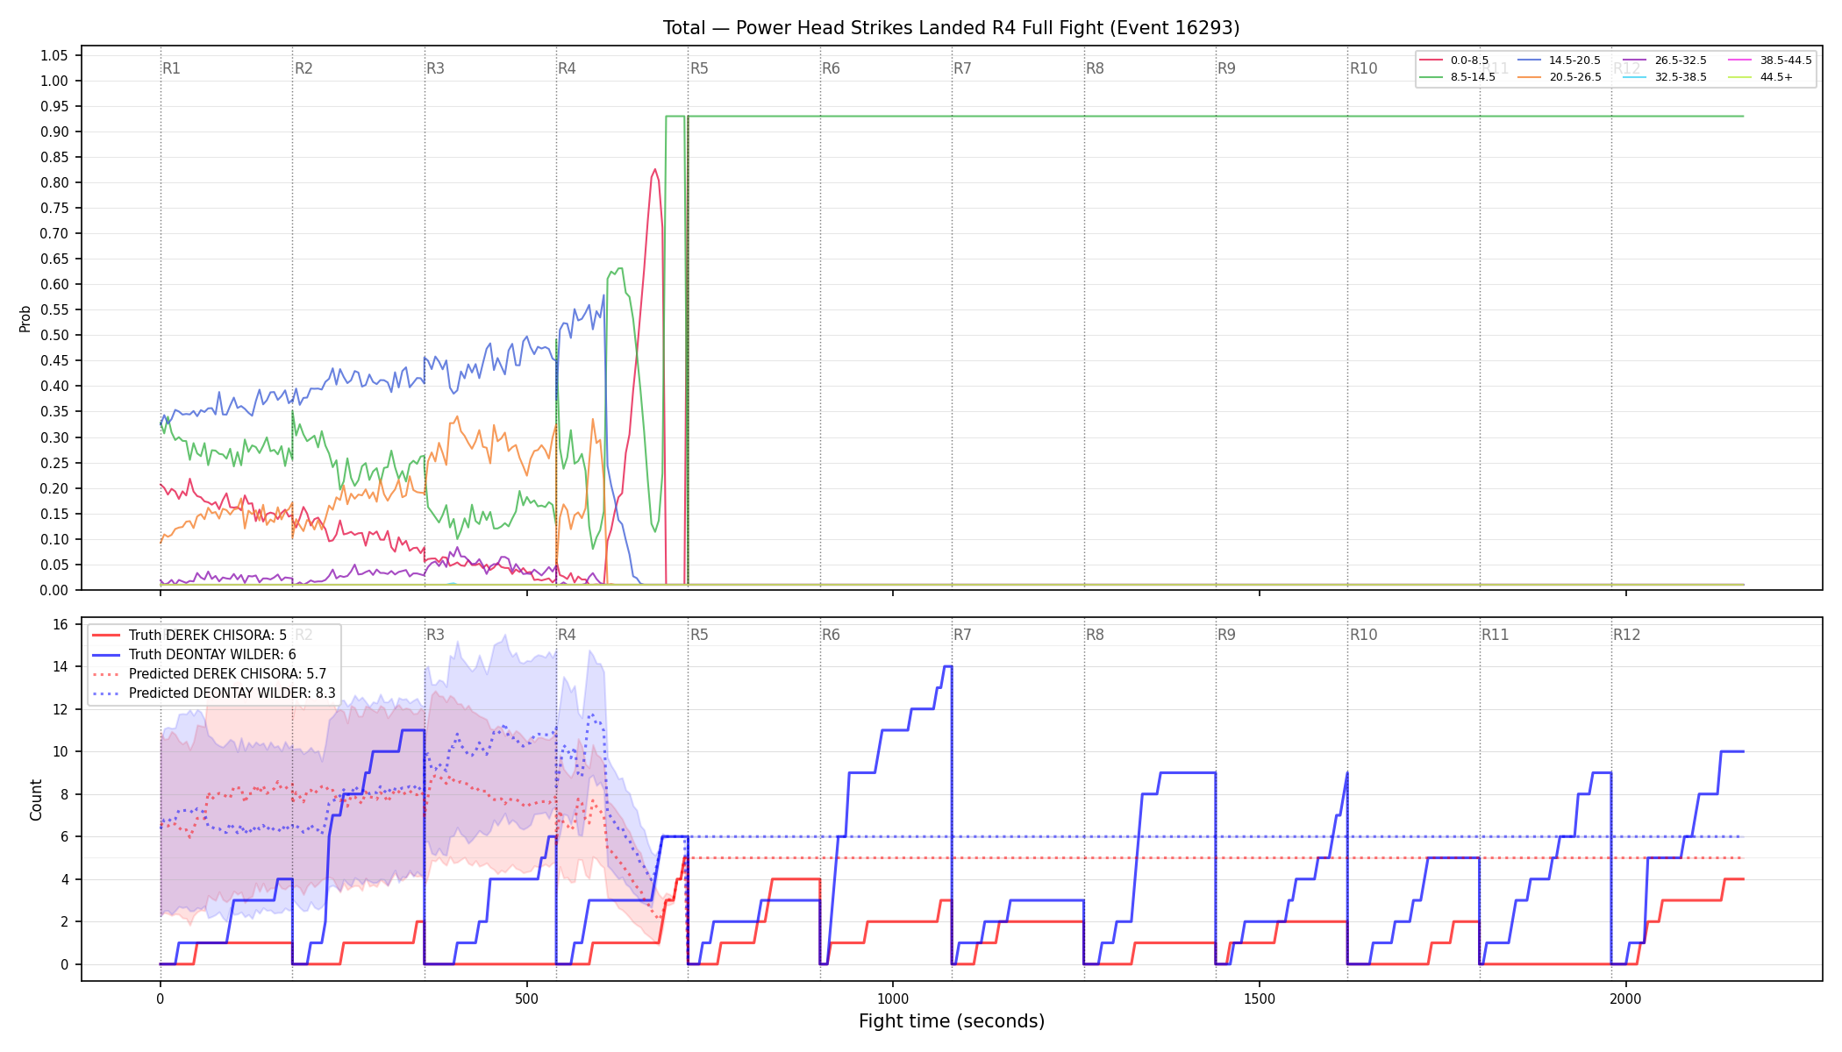The image size is (1842, 1052).
Task: Click the chart title mentioning Event 16293
Action: coord(951,28)
